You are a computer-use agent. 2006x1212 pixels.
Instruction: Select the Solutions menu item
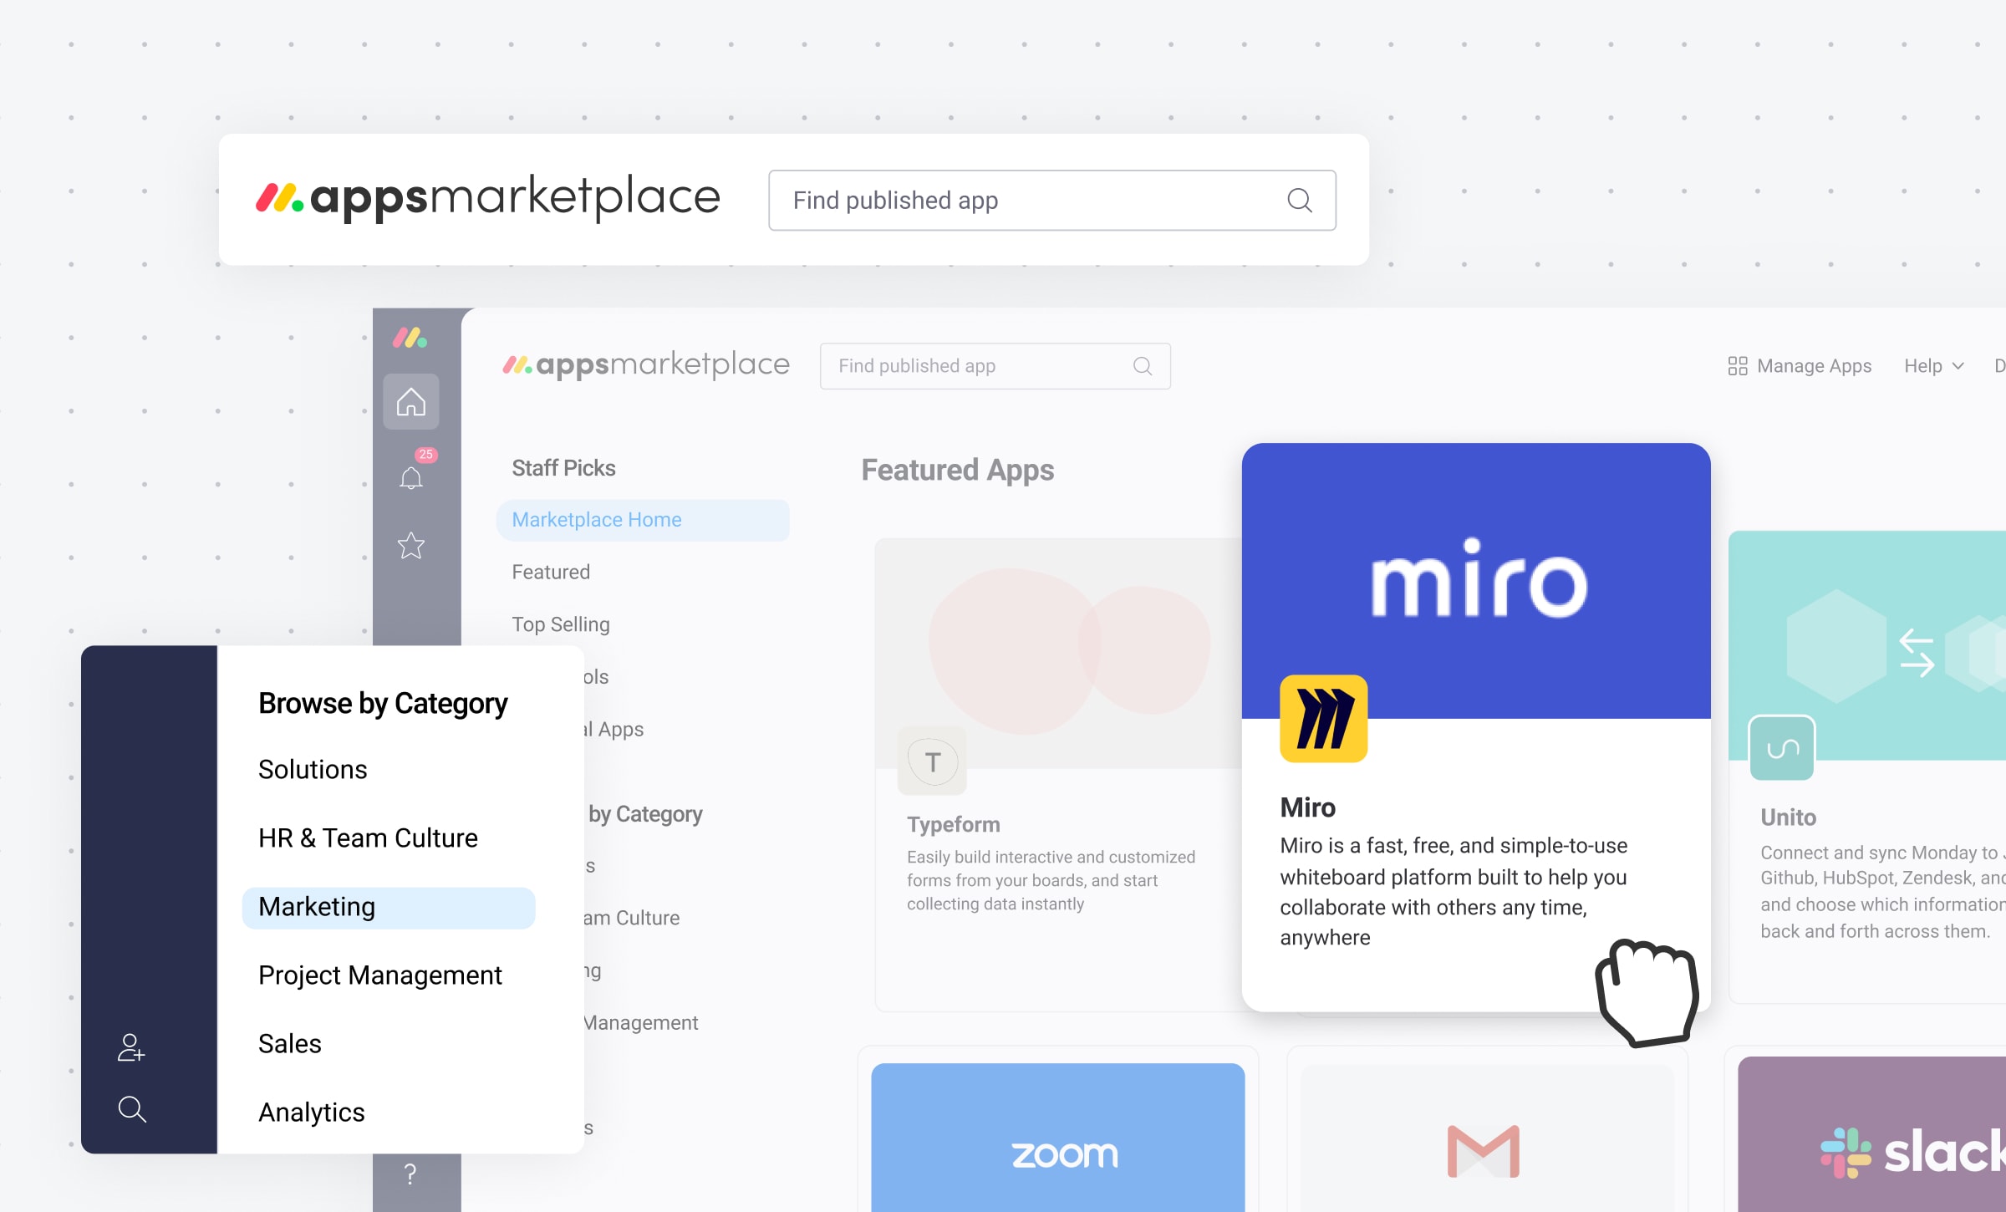tap(313, 769)
